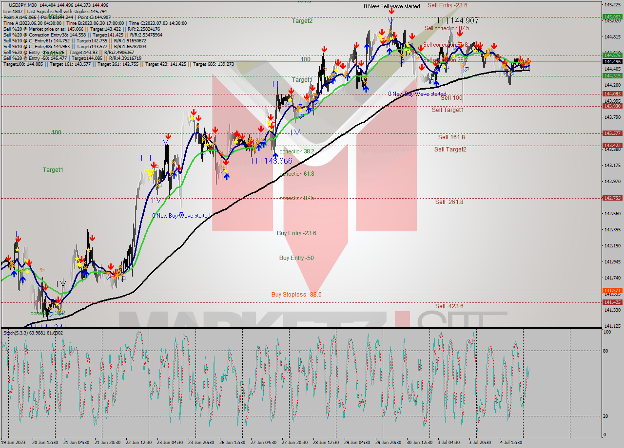Select the 'Sell Target2' label
Image resolution: width=624 pixels, height=448 pixels.
pyautogui.click(x=450, y=149)
